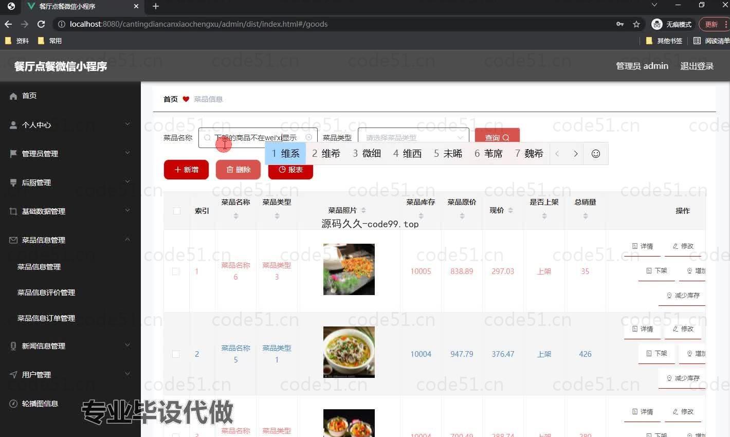Toggle the select-all checkbox in table header
Viewport: 730px width, 437px height.
pyautogui.click(x=177, y=211)
